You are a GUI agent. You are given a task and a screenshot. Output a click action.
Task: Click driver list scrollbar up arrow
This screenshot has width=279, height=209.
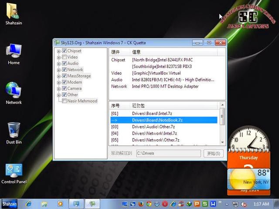[222, 105]
